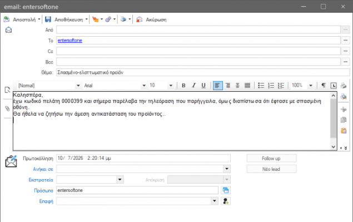Click the Cc input field

point(198,51)
